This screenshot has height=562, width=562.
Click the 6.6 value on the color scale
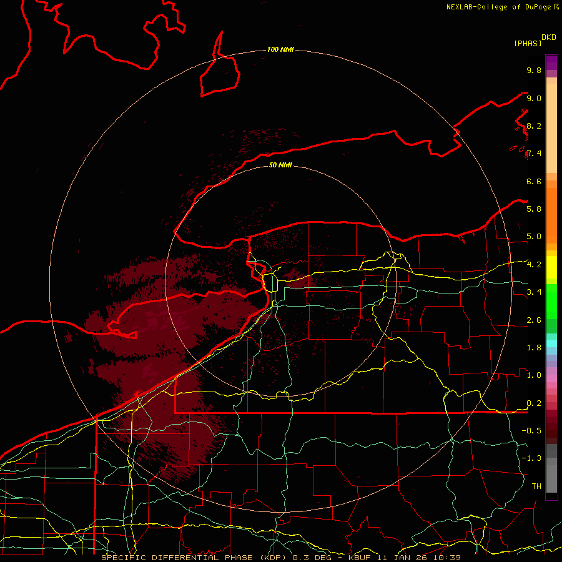[534, 181]
